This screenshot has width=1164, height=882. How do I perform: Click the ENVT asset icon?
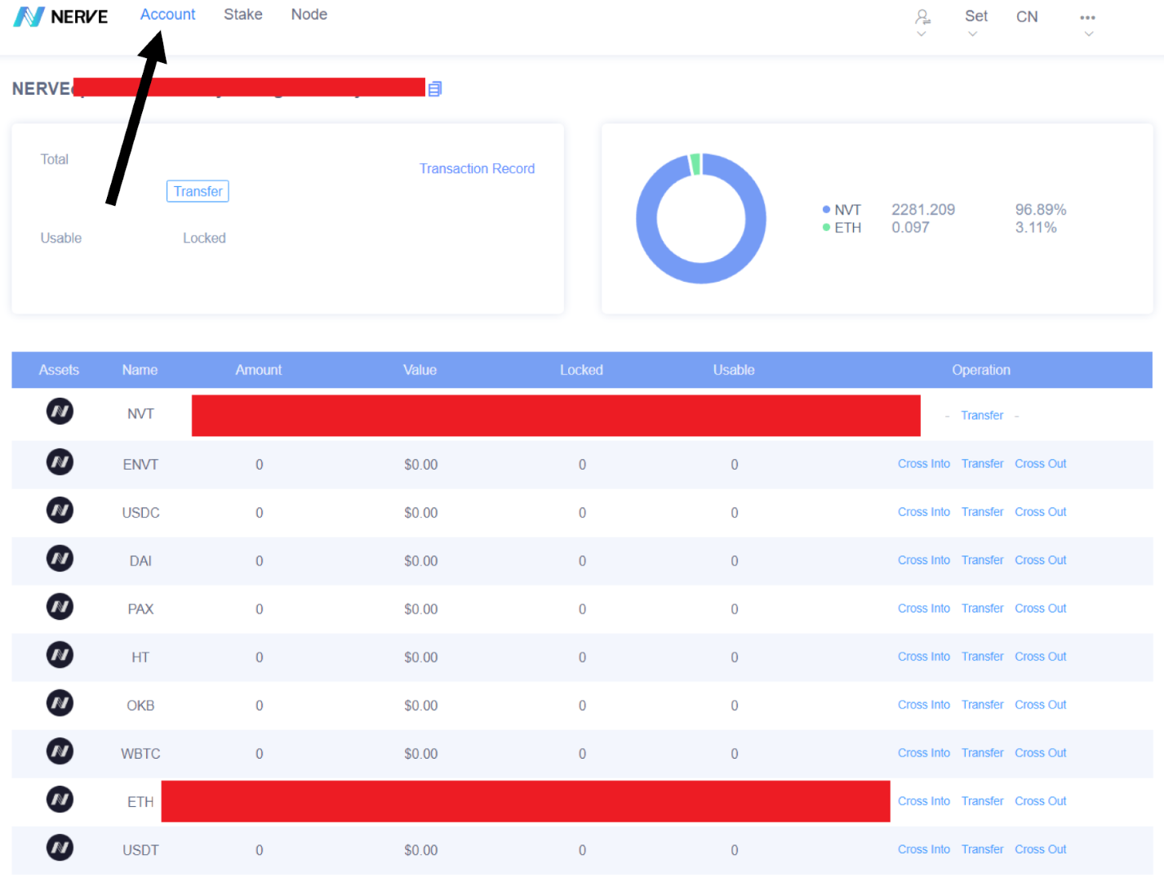point(60,462)
